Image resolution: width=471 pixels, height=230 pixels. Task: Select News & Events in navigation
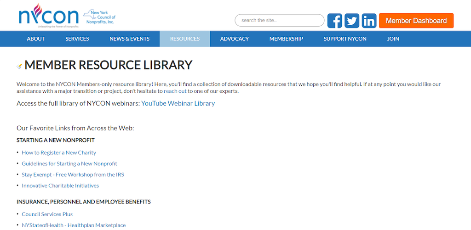click(x=129, y=39)
